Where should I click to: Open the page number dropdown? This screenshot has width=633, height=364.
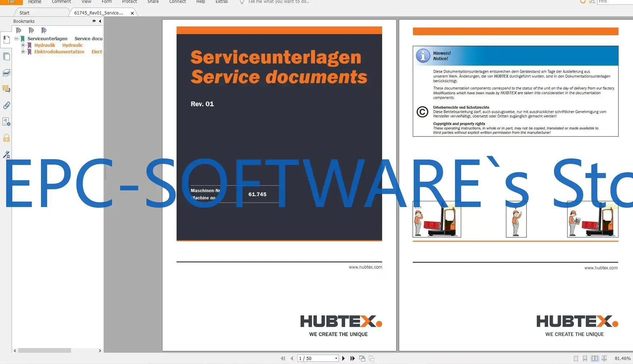click(x=336, y=359)
